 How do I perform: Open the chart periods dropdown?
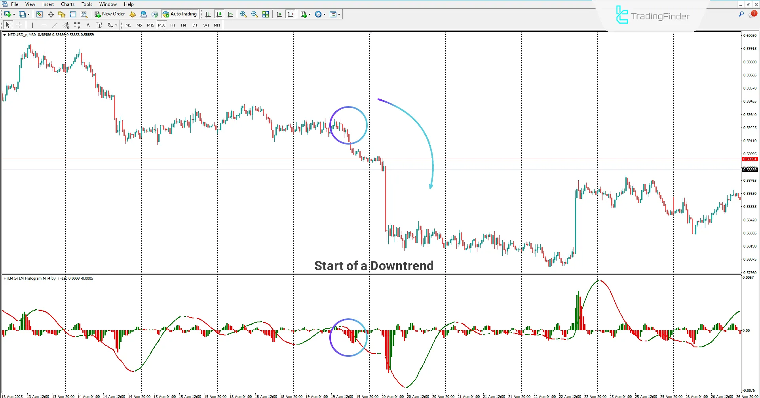pyautogui.click(x=320, y=14)
